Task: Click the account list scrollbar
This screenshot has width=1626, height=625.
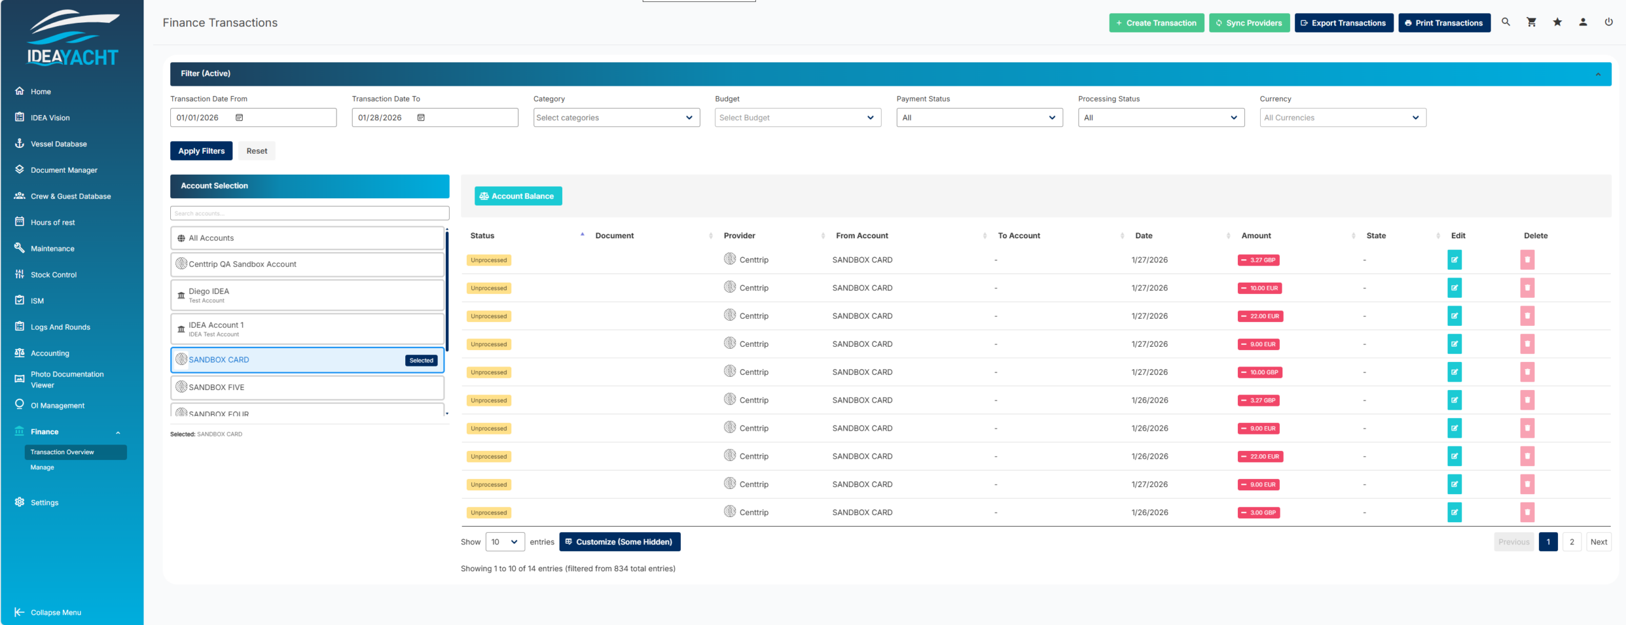Action: (x=447, y=292)
